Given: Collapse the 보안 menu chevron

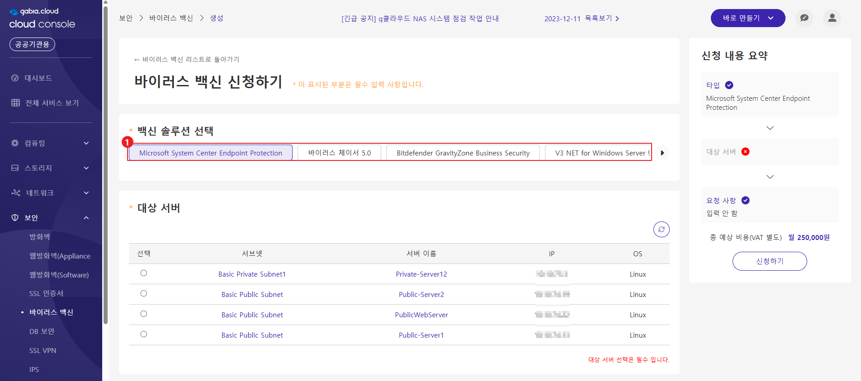Looking at the screenshot, I should [x=86, y=218].
